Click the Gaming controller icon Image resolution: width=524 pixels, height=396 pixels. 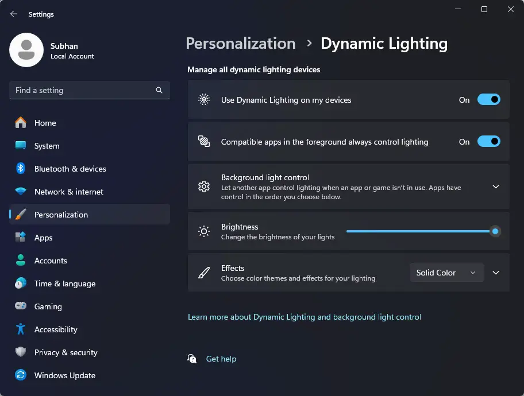(21, 306)
